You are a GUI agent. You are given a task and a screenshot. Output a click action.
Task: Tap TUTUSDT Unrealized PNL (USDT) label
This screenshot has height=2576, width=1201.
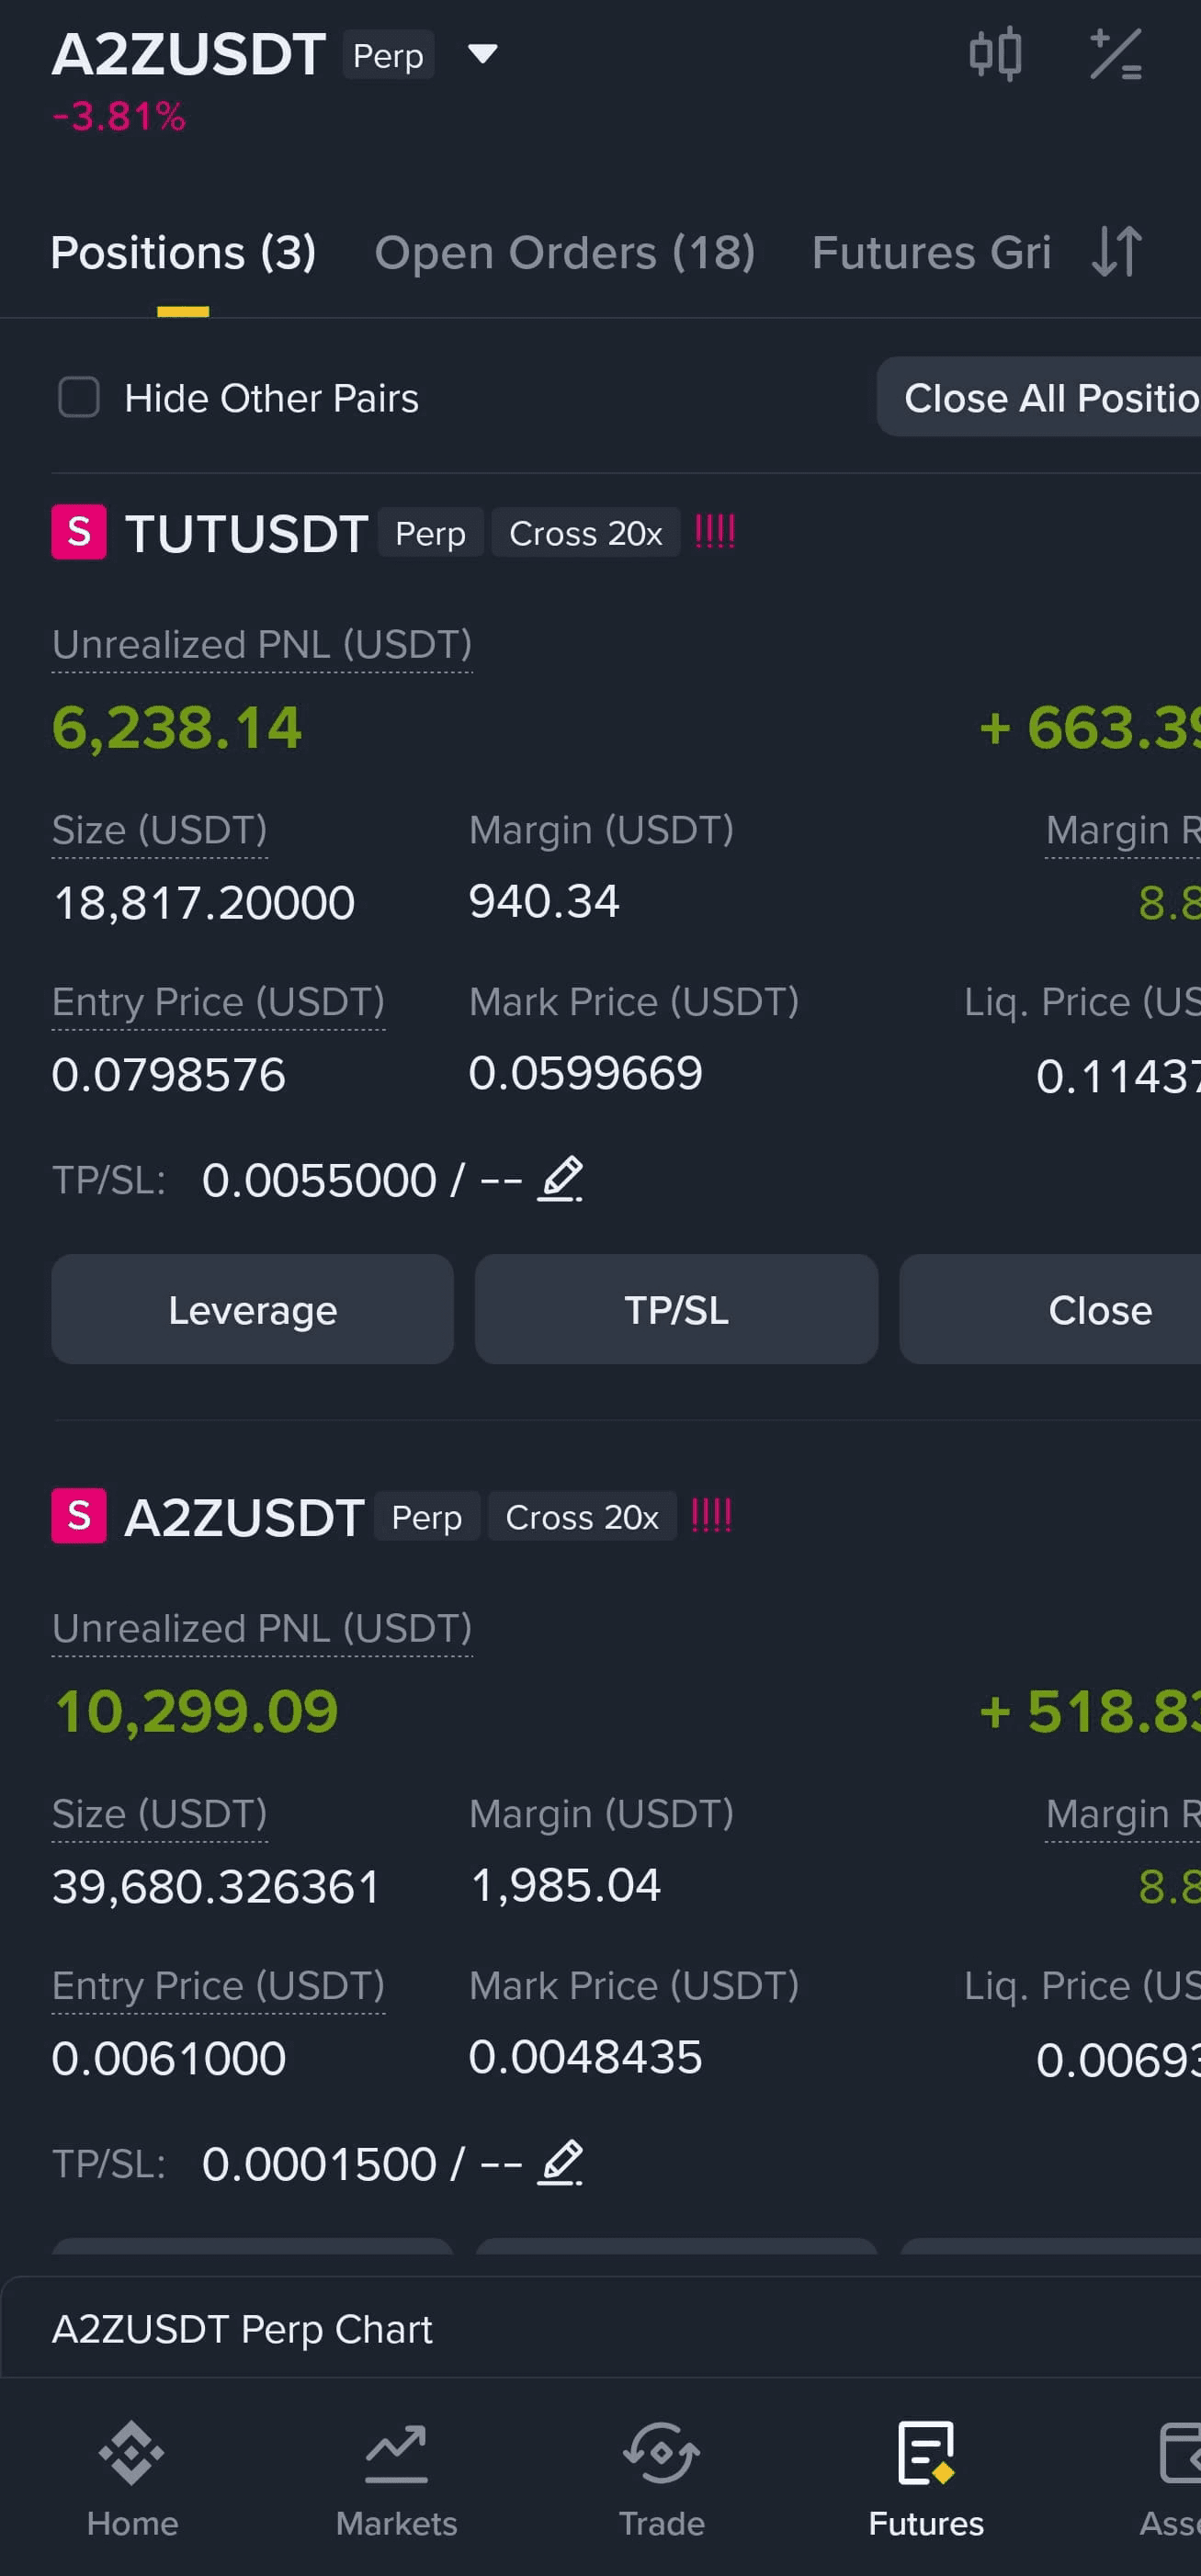262,645
